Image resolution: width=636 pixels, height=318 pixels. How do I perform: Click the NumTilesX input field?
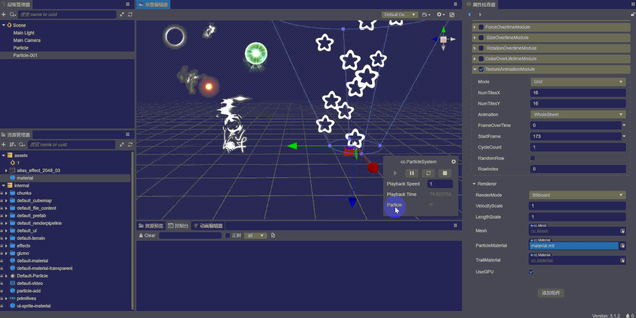[x=578, y=93]
